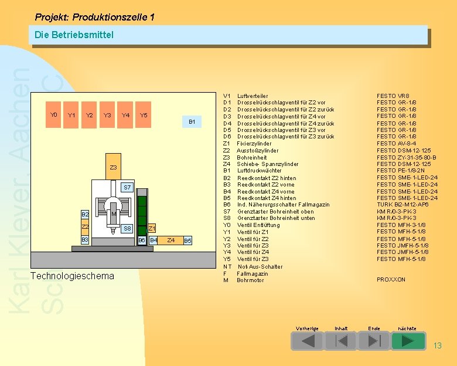Viewport: 457px width, 366px height.
Task: Click the B6 proximity switch box
Action: coord(142,240)
